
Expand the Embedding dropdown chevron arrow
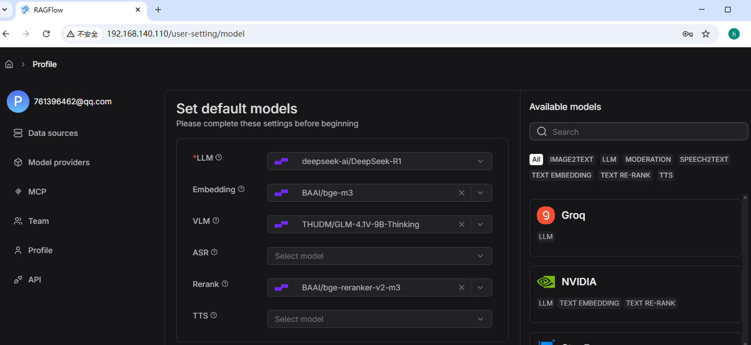(x=480, y=193)
